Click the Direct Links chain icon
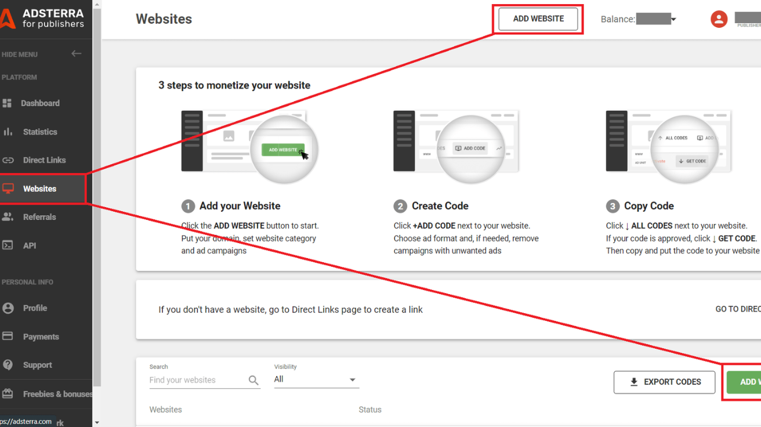Screen dimensions: 761x427 8,160
